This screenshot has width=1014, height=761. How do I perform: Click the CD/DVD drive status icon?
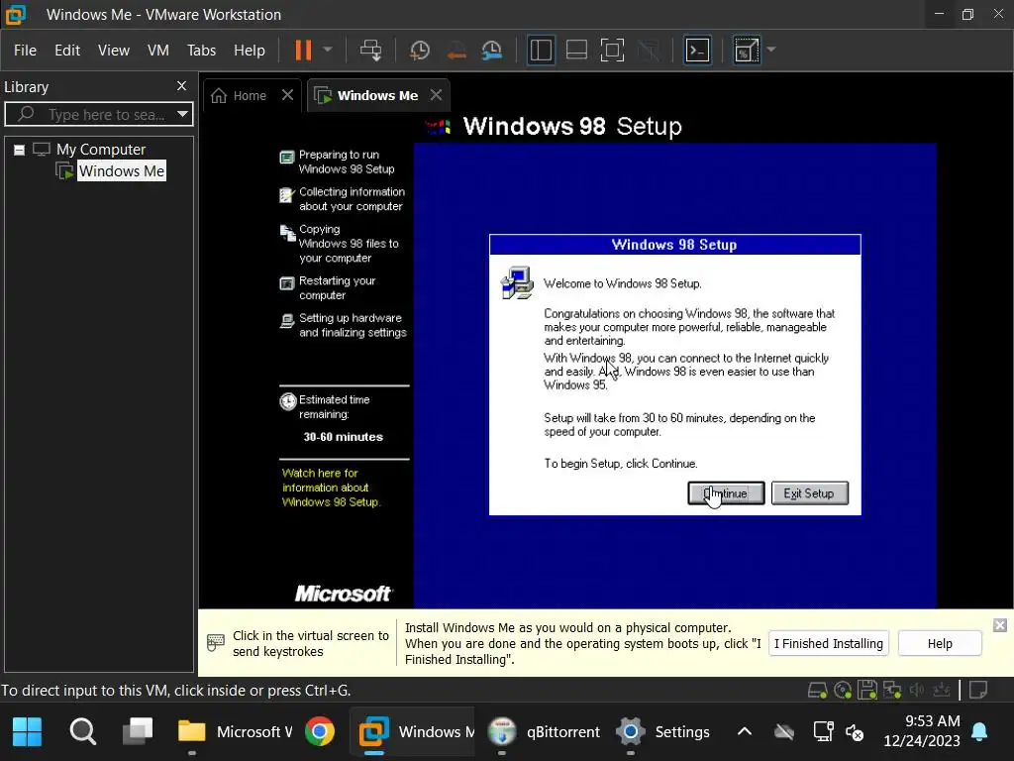tap(842, 691)
